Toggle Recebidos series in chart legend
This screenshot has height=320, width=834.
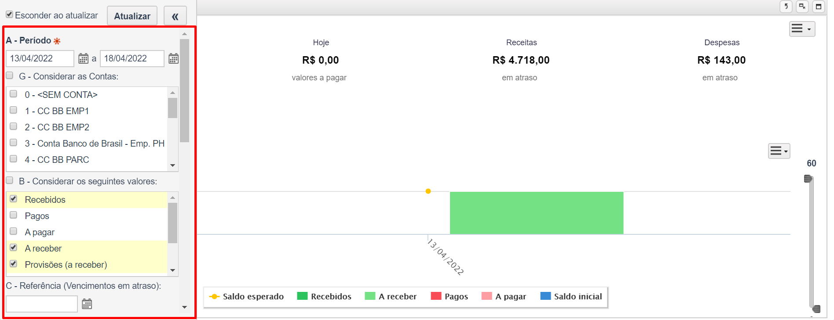[x=324, y=296]
